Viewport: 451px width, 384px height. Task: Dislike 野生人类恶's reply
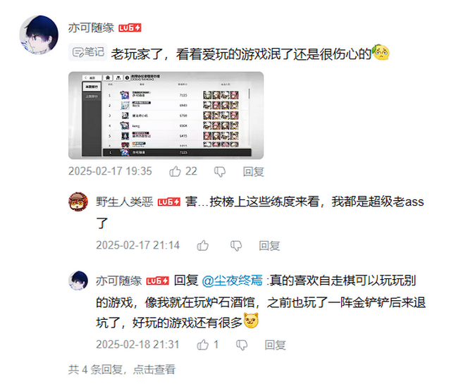pyautogui.click(x=236, y=246)
